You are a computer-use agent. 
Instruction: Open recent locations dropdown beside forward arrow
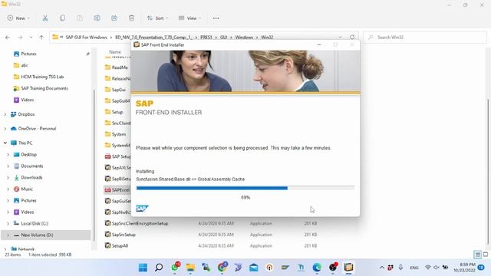pyautogui.click(x=31, y=38)
